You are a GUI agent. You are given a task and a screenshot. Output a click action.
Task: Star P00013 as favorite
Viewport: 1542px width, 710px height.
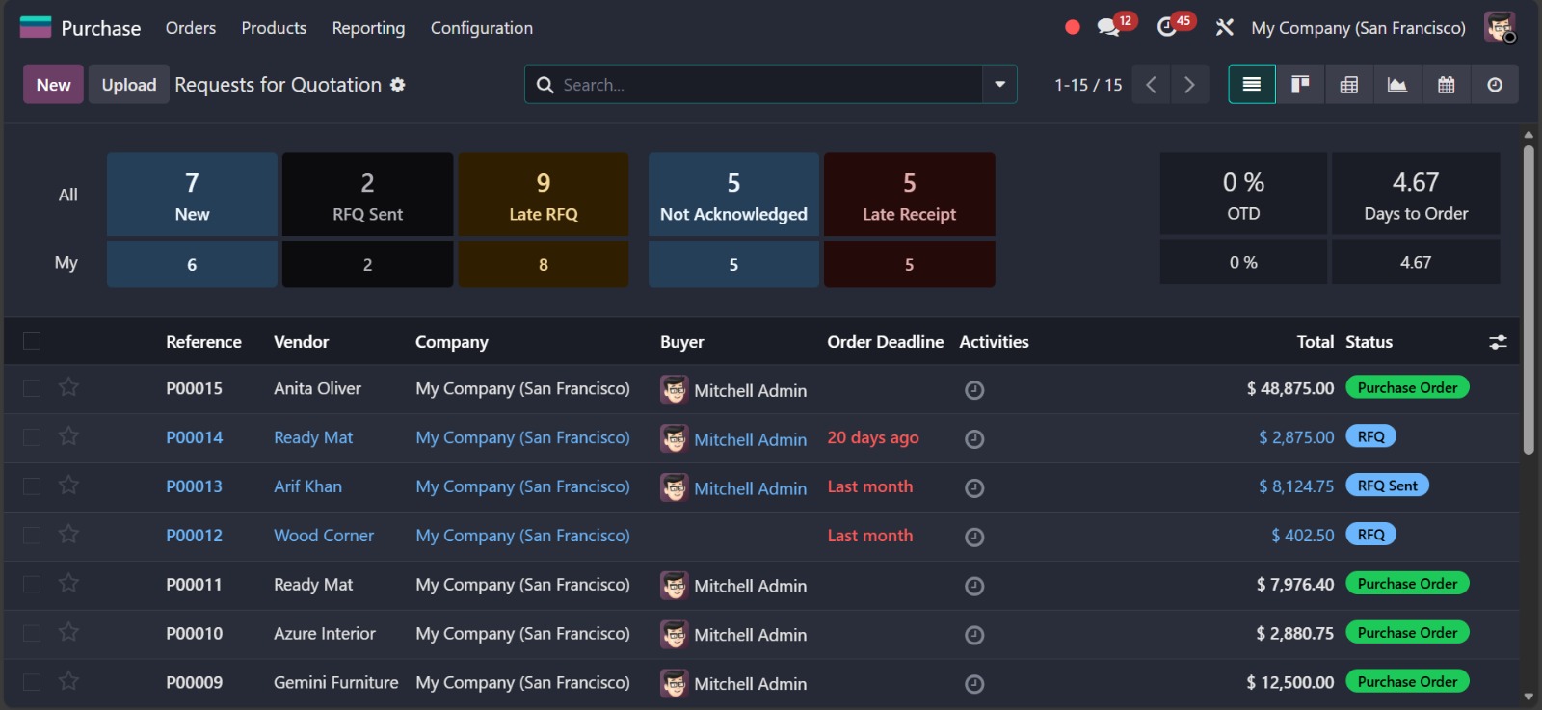68,486
